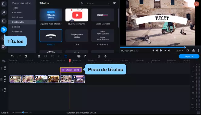This screenshot has height=115, width=201.
Task: Open the 16:9 aspect ratio dropdown
Action: (179, 51)
